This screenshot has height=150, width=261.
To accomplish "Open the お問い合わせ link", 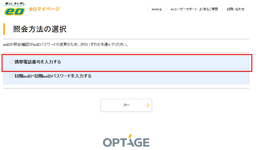I will (235, 9).
